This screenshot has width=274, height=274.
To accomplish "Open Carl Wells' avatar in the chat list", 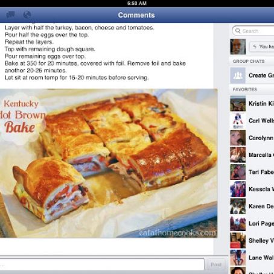I will coord(238,121).
